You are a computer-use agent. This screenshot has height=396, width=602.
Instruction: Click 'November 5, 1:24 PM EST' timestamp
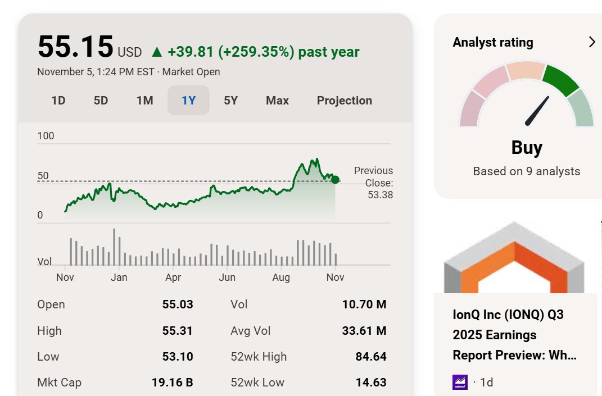96,72
